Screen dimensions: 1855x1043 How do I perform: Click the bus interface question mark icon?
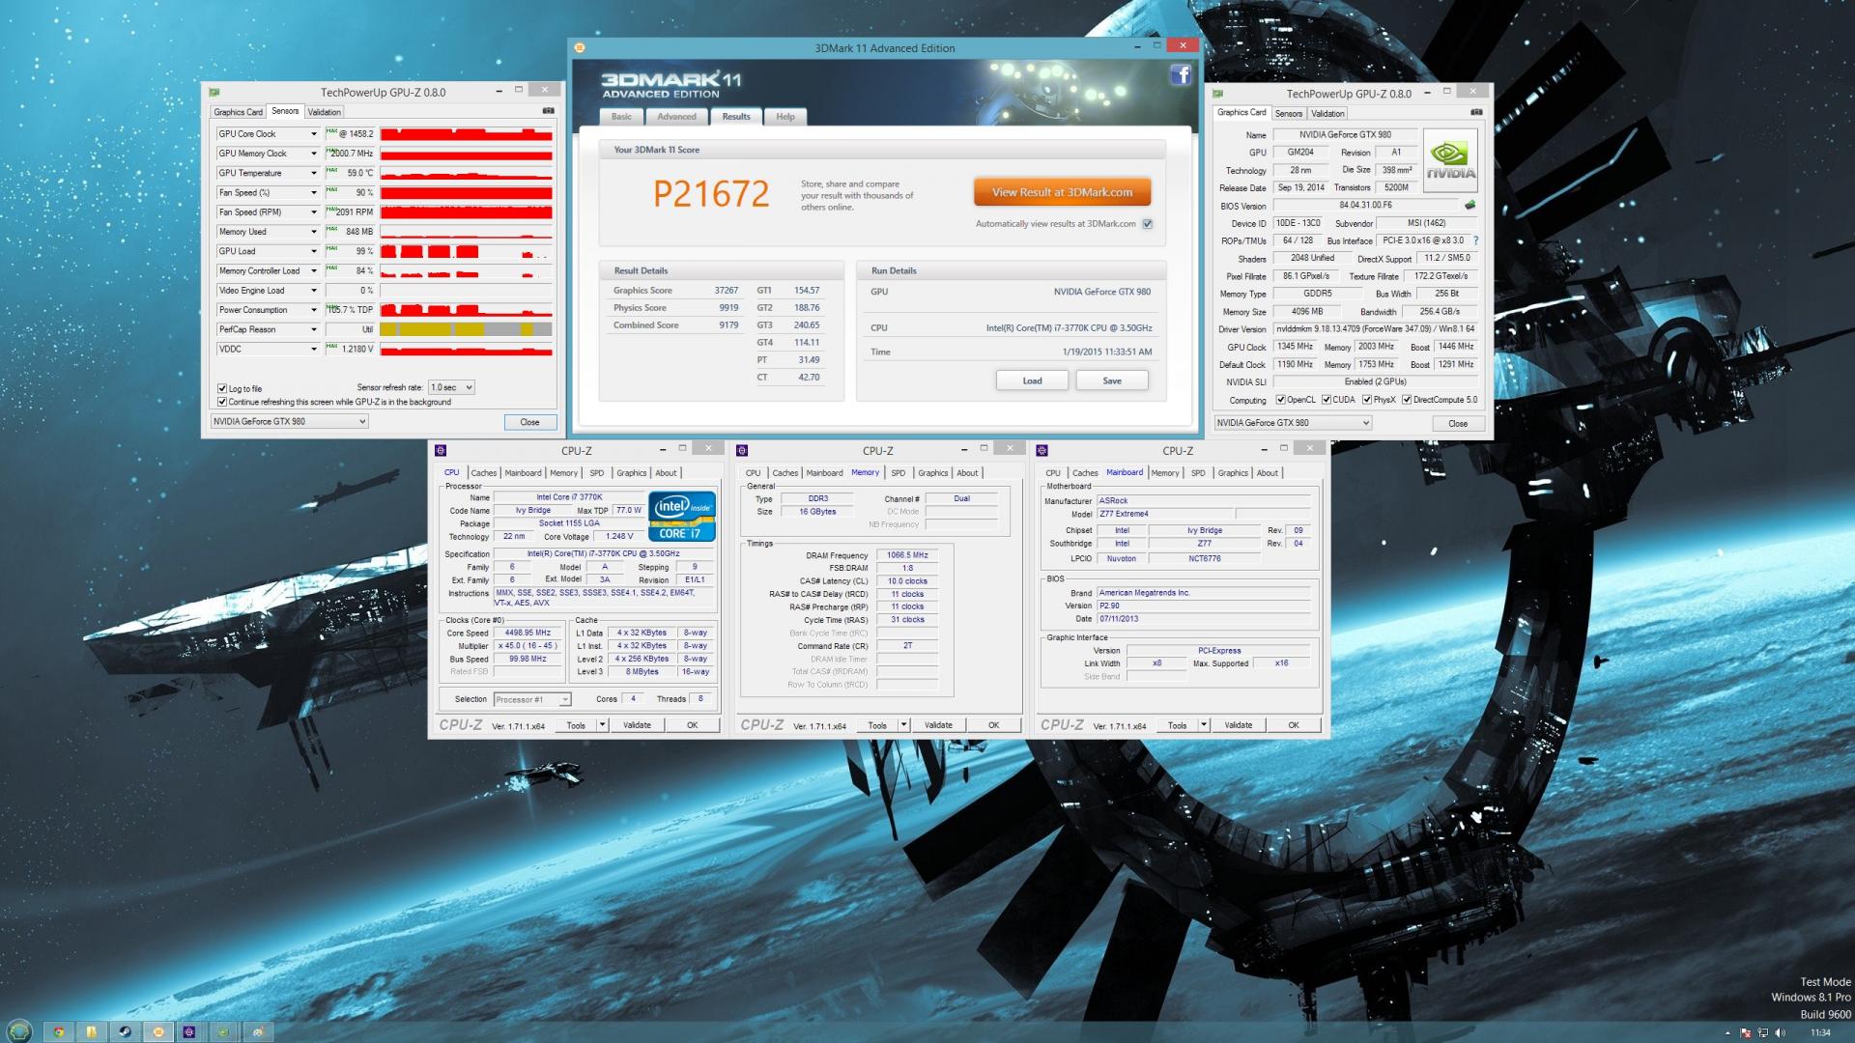(1475, 240)
